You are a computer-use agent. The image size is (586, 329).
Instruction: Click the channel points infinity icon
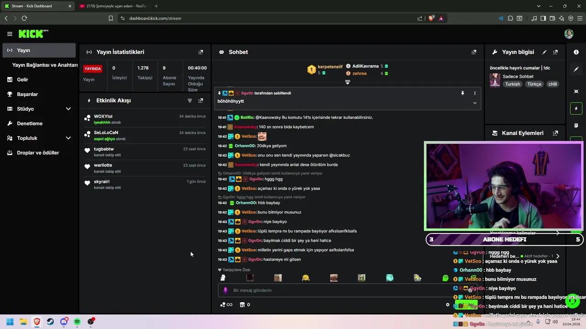click(226, 305)
